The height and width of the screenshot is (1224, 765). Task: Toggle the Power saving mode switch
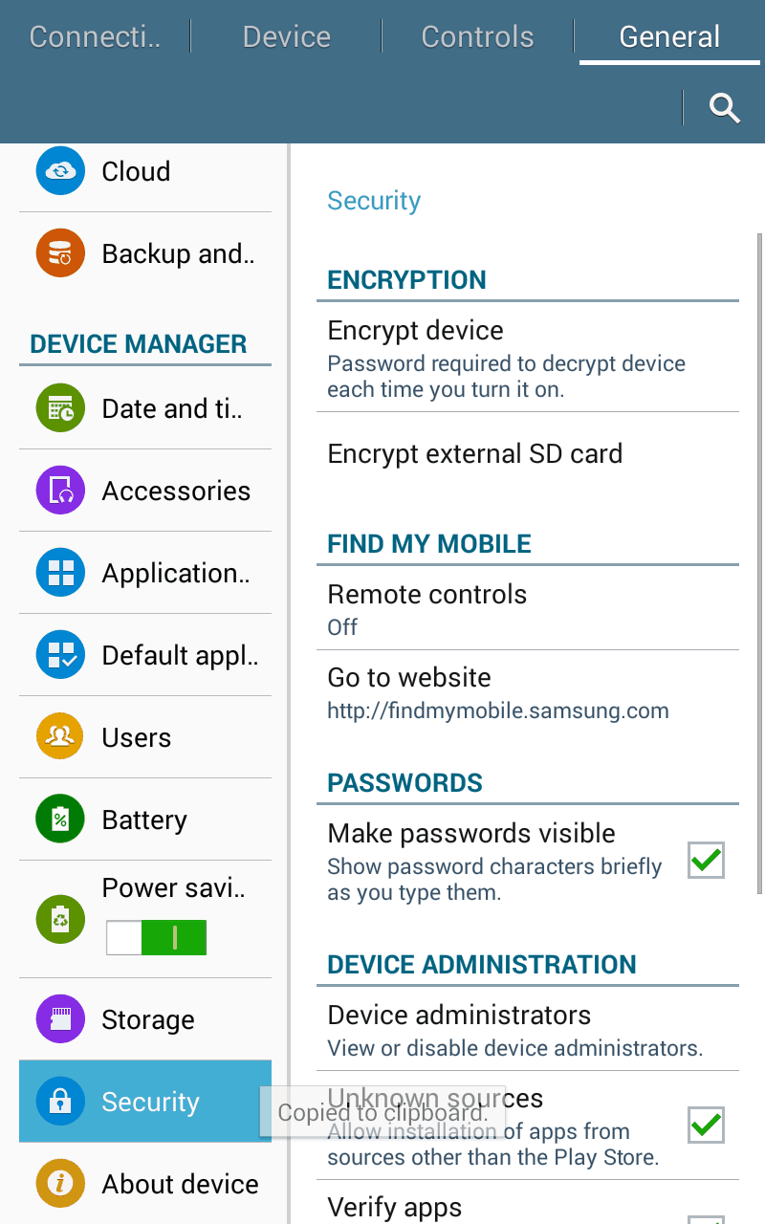pos(156,938)
